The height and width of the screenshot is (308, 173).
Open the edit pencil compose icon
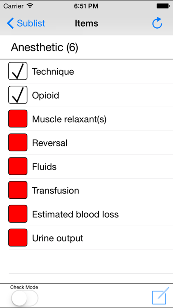pos(161,296)
